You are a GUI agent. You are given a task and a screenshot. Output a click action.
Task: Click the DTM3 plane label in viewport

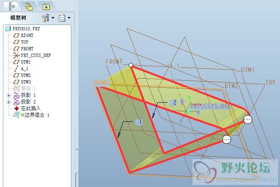click(248, 70)
